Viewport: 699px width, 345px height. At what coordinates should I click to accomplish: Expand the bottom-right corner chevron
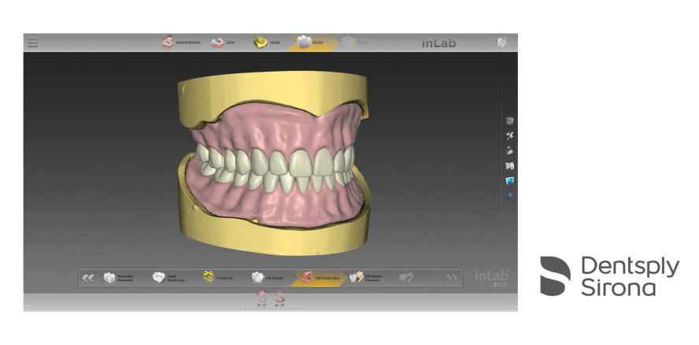tap(513, 306)
